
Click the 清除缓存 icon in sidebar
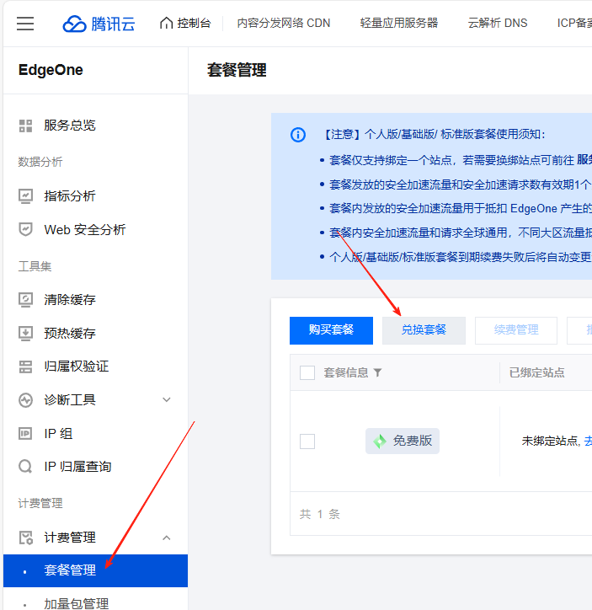pyautogui.click(x=26, y=300)
